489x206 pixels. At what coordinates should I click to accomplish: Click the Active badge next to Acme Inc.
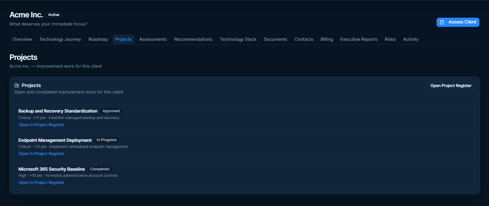pyautogui.click(x=54, y=15)
